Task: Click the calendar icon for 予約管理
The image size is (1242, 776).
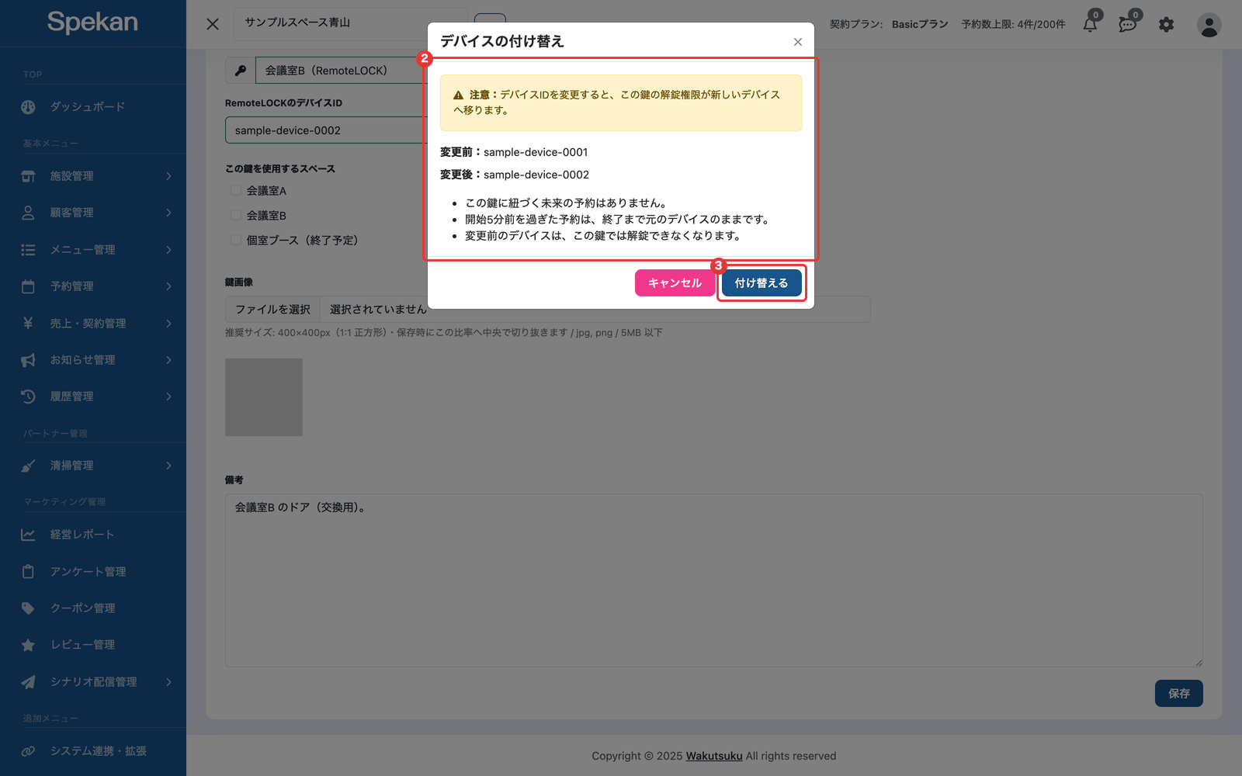Action: 28,286
